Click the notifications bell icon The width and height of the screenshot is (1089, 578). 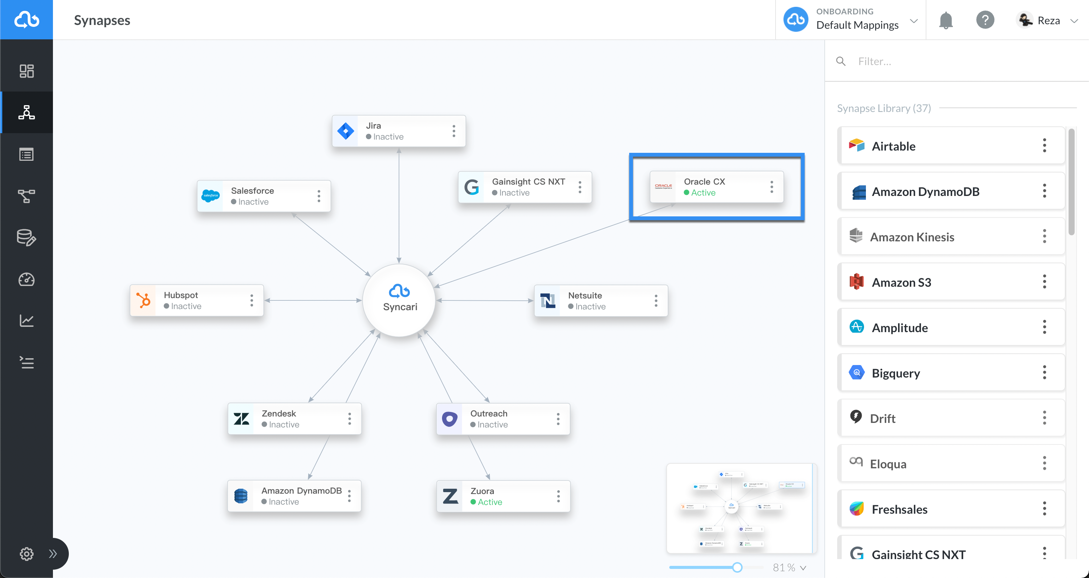946,20
